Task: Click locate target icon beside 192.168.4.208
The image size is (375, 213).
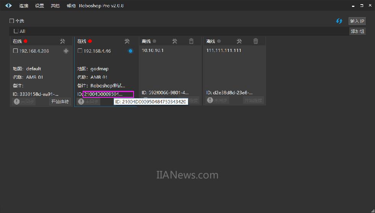Action: (66, 51)
